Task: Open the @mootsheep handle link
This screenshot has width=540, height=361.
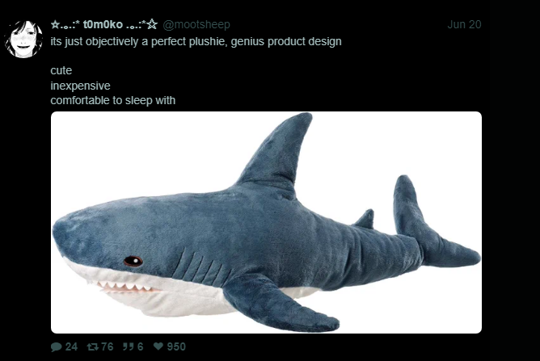Action: pos(196,24)
